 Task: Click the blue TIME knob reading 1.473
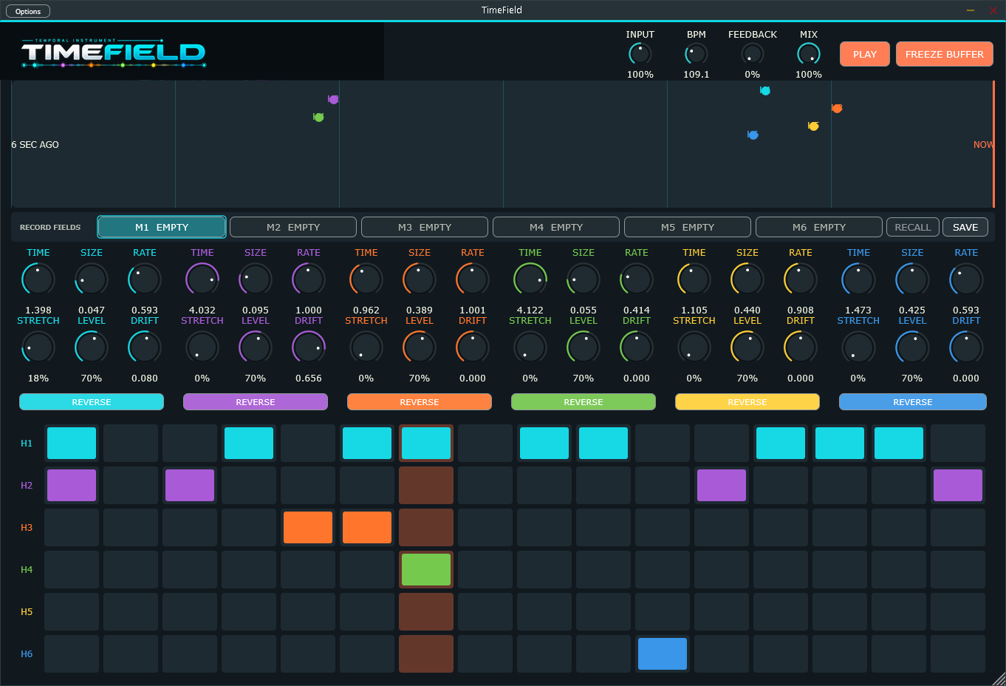858,279
